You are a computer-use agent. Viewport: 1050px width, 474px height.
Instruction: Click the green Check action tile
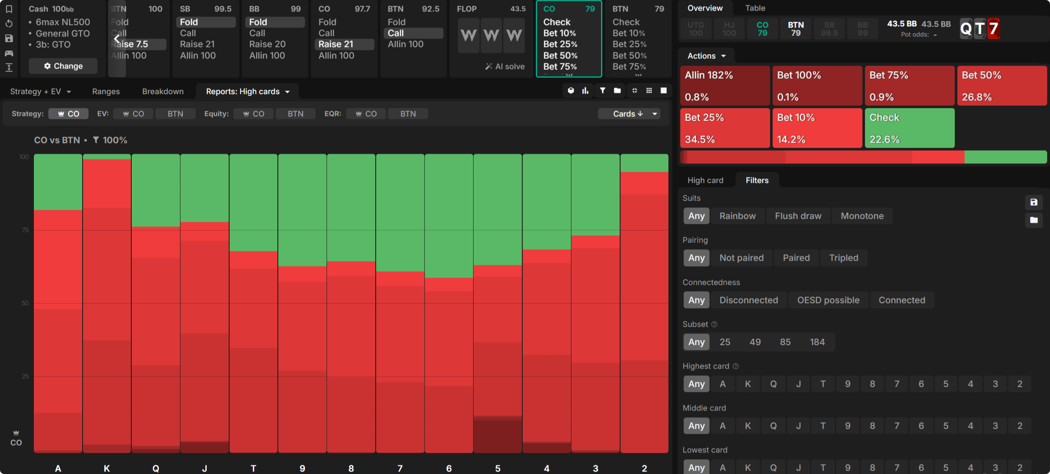pyautogui.click(x=909, y=128)
